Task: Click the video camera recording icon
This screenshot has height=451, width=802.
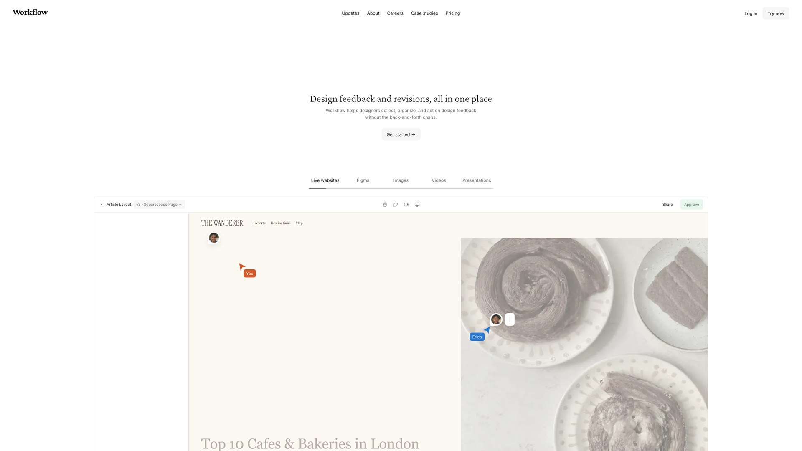Action: coord(406,205)
